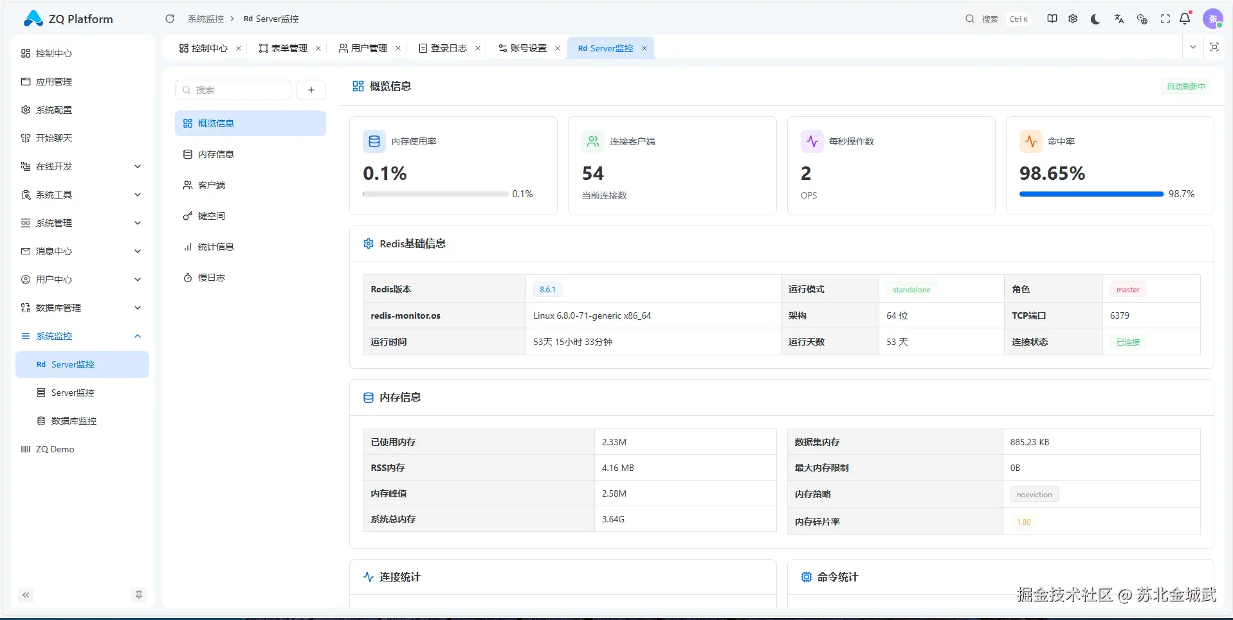Image resolution: width=1233 pixels, height=620 pixels.
Task: Click the 命中率 card pulse icon
Action: pyautogui.click(x=1030, y=141)
